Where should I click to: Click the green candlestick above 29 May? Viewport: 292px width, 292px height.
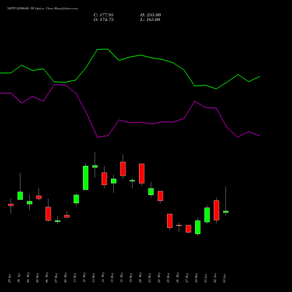pos(198,227)
